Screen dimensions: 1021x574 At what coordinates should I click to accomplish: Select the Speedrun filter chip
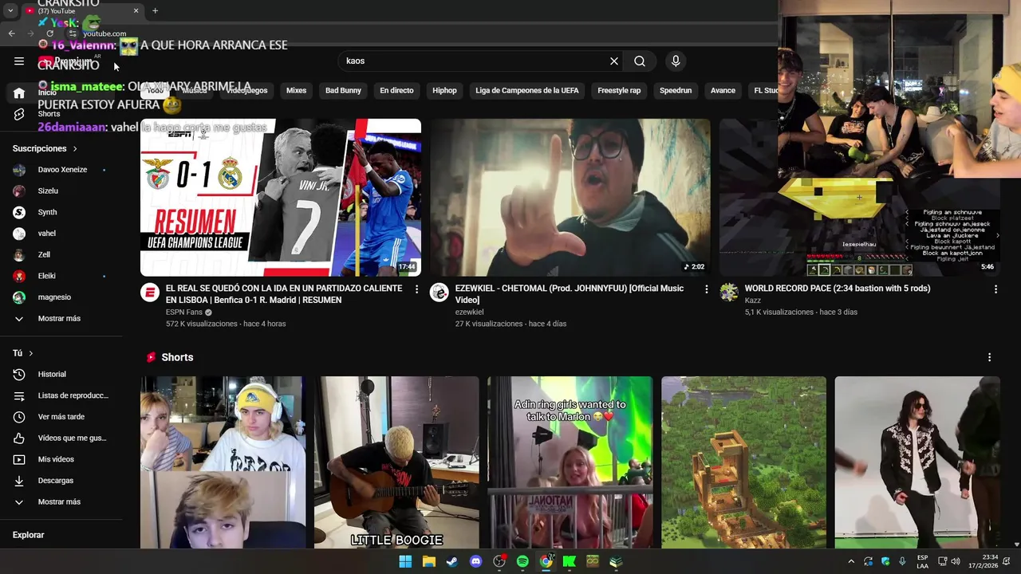[x=676, y=90]
